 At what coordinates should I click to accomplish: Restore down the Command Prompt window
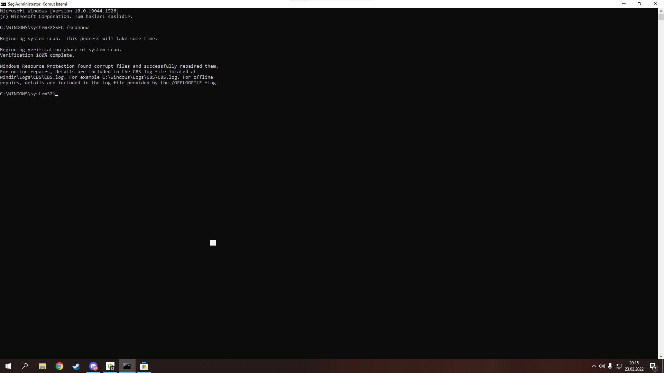(639, 4)
